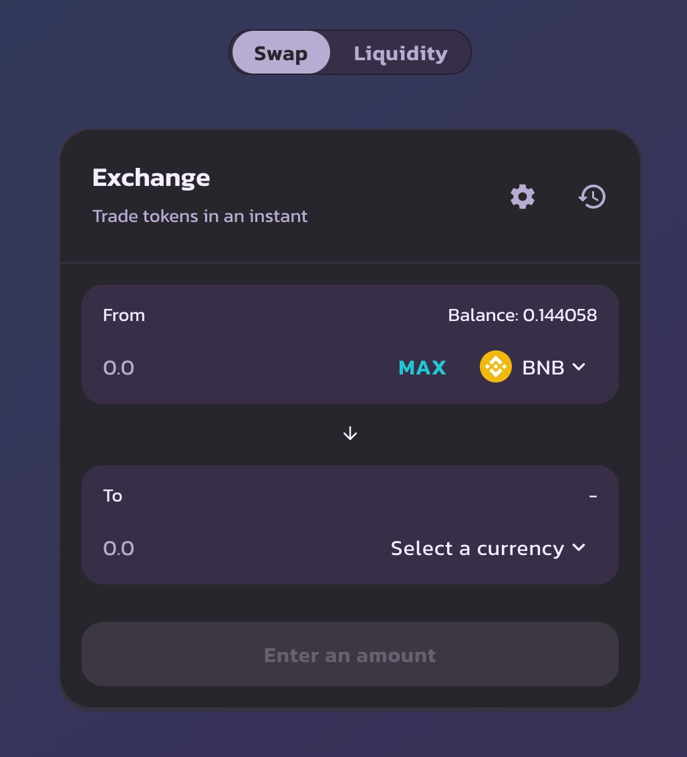Open the exchange settings gear
Image resolution: width=687 pixels, height=757 pixels.
tap(523, 197)
